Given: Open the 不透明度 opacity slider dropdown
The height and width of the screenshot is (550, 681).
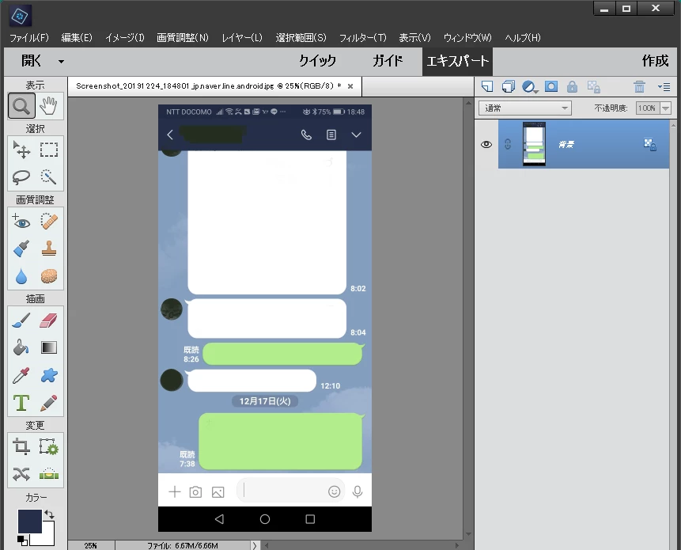Looking at the screenshot, I should point(666,108).
